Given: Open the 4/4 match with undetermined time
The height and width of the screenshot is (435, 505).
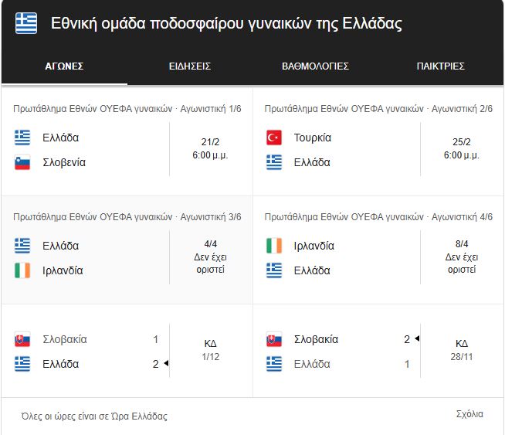Looking at the screenshot, I should click(127, 250).
